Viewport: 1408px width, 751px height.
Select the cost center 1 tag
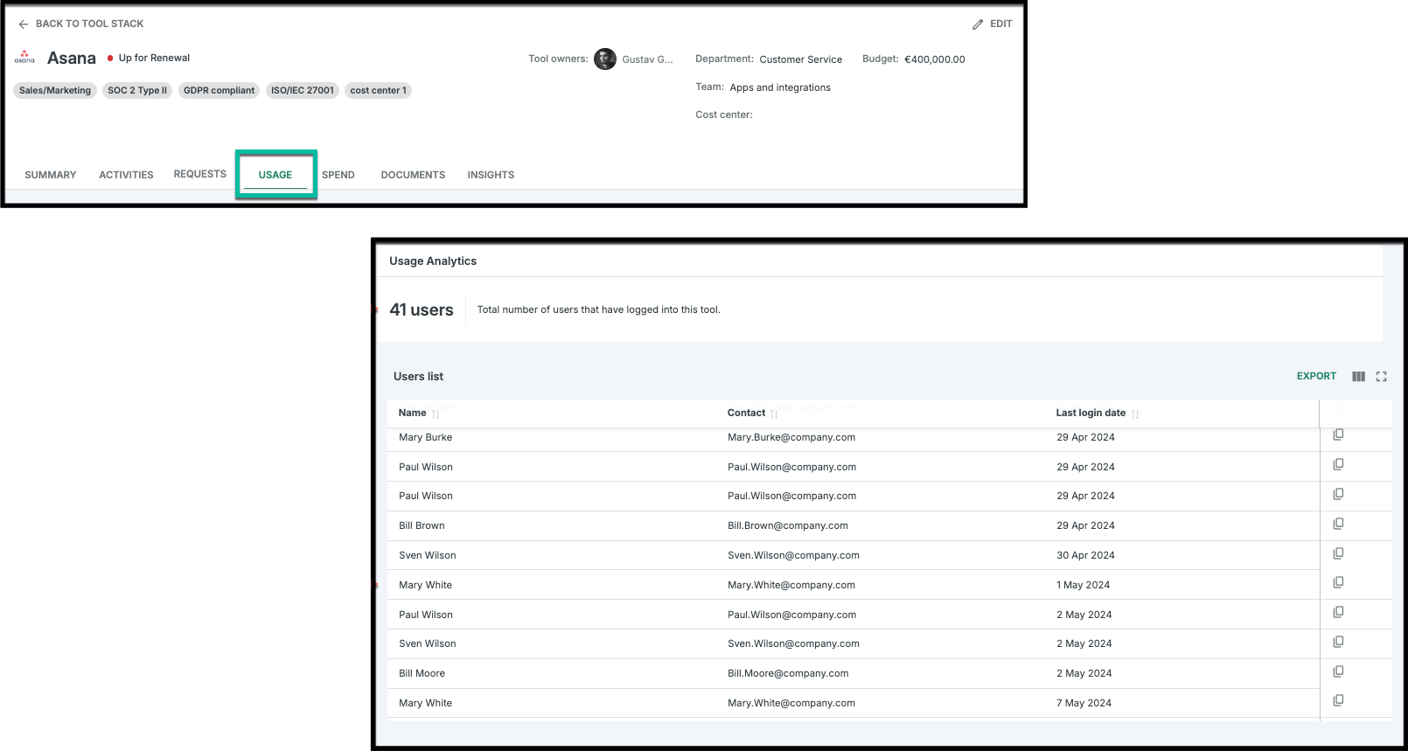(x=379, y=90)
